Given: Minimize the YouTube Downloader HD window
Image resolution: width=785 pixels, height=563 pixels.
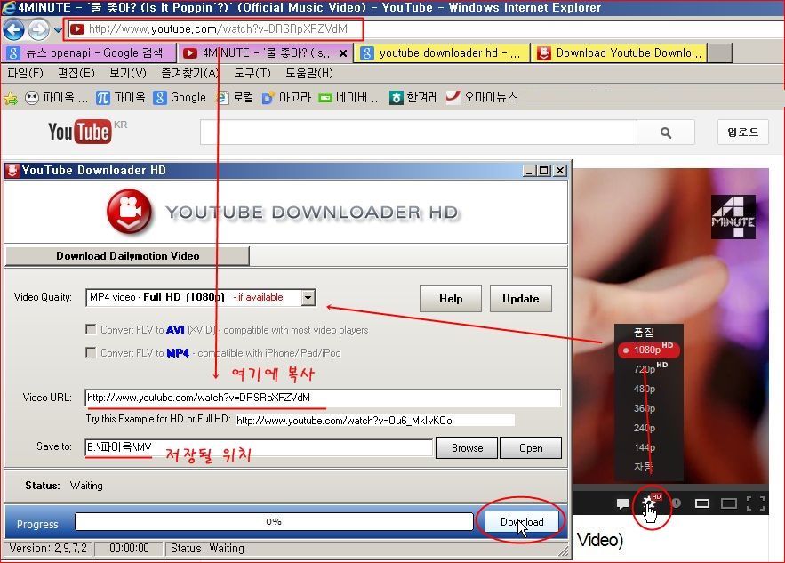Looking at the screenshot, I should (529, 170).
